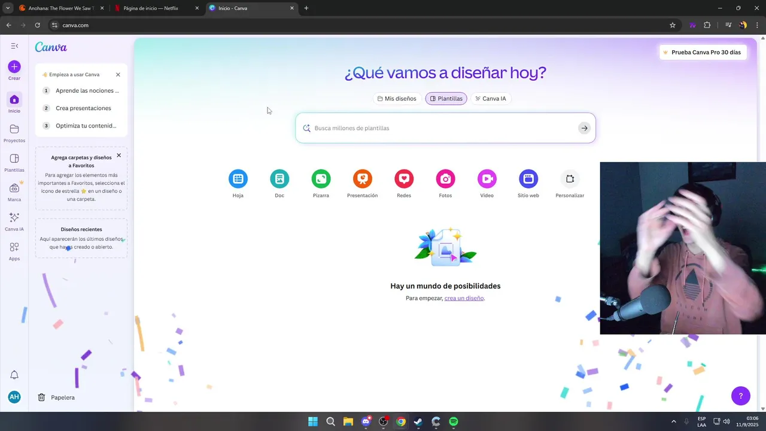This screenshot has height=431, width=766.
Task: Click the crea un diseño link
Action: coord(464,298)
